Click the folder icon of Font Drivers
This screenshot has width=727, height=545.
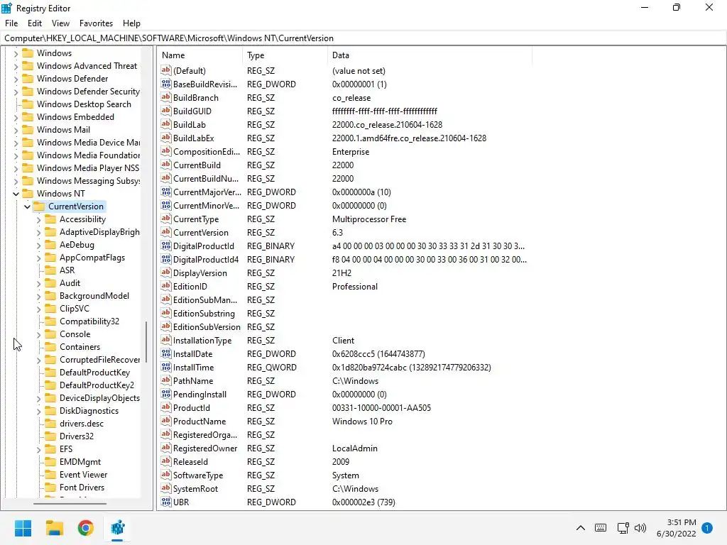[50, 487]
